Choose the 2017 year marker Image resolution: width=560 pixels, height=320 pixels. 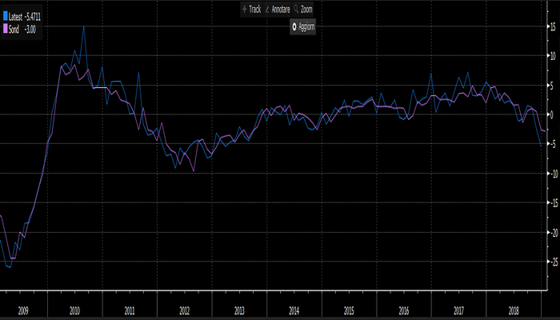pos(458,307)
